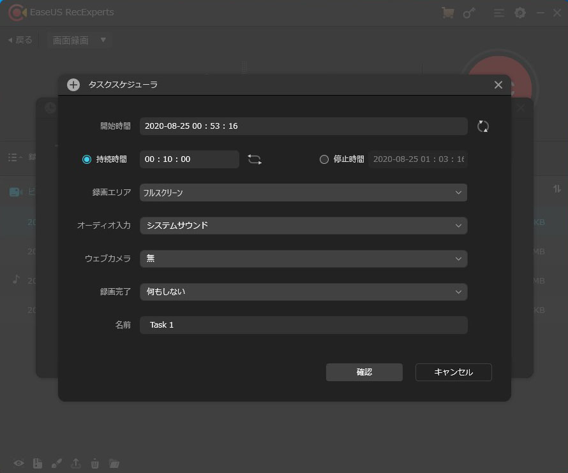
Task: Click the 開始時間 date-time field
Action: click(x=304, y=126)
